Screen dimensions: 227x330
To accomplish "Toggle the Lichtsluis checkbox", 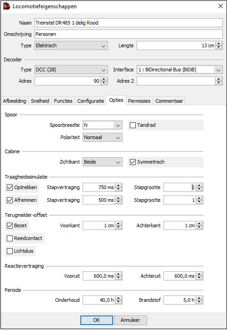I will coord(10,251).
